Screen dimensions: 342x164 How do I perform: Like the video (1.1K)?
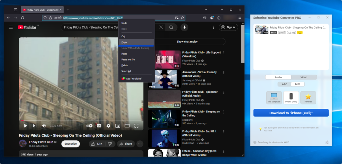pos(97,144)
